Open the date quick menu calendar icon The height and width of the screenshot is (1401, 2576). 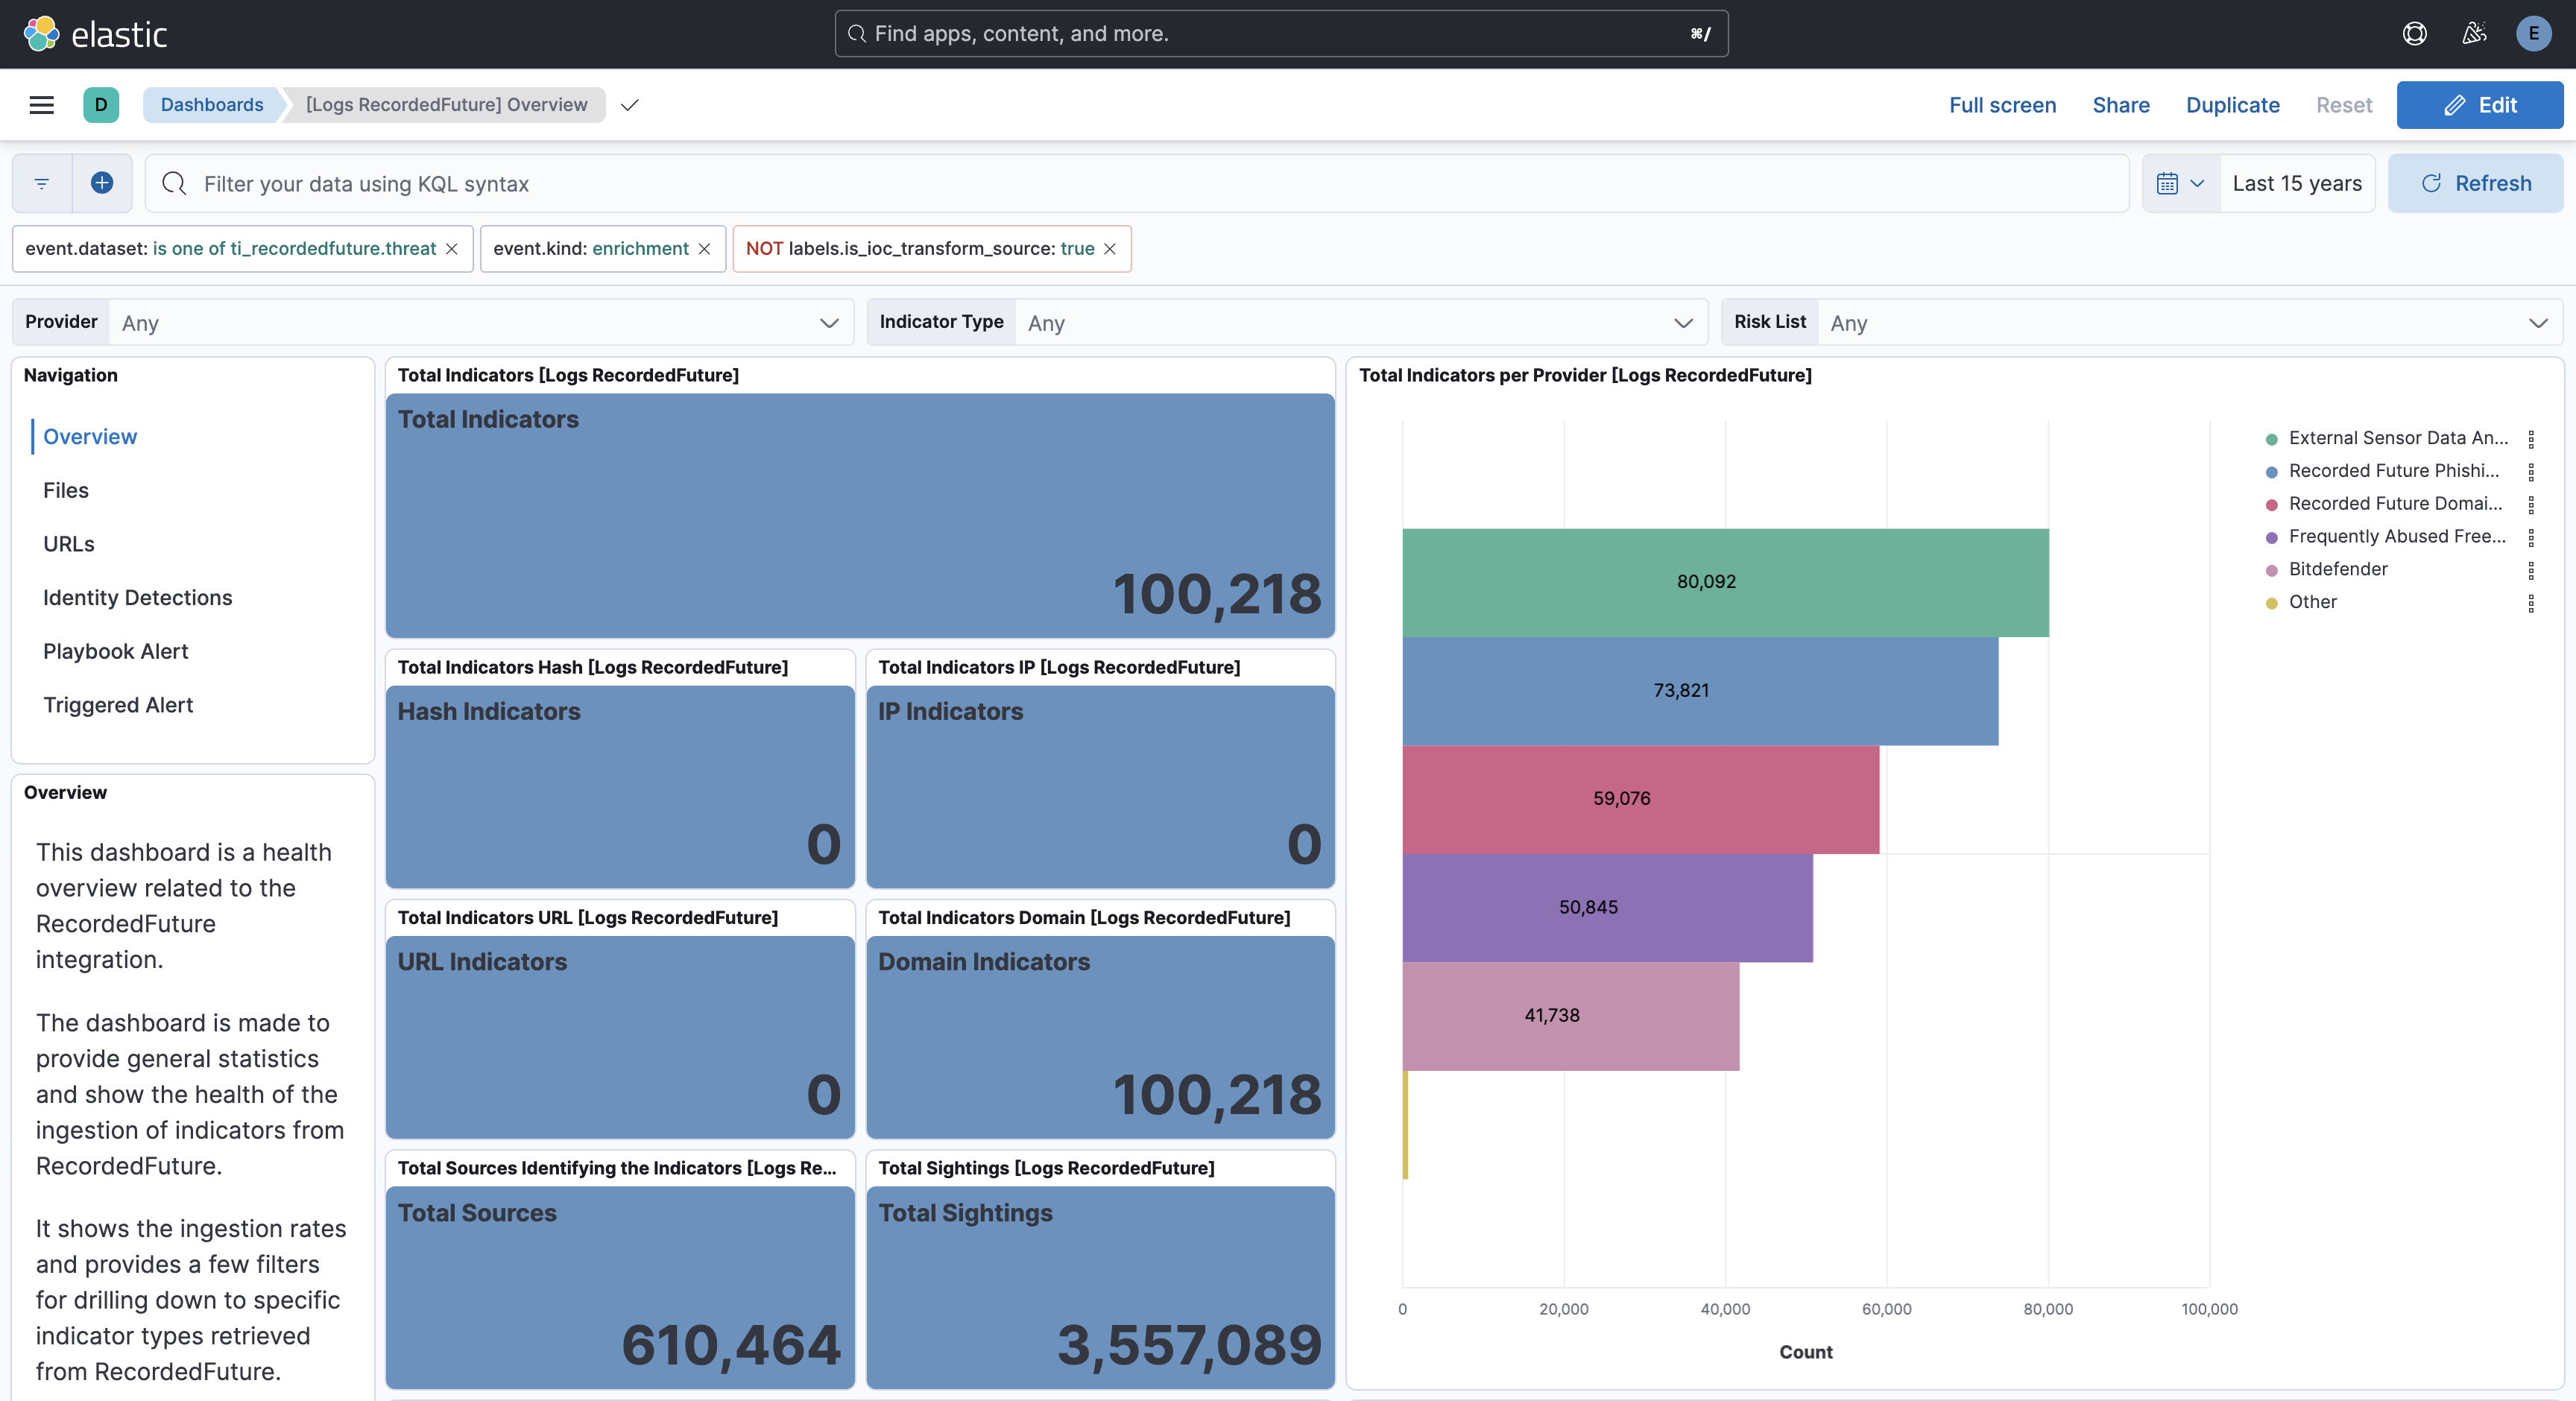[x=2180, y=183]
